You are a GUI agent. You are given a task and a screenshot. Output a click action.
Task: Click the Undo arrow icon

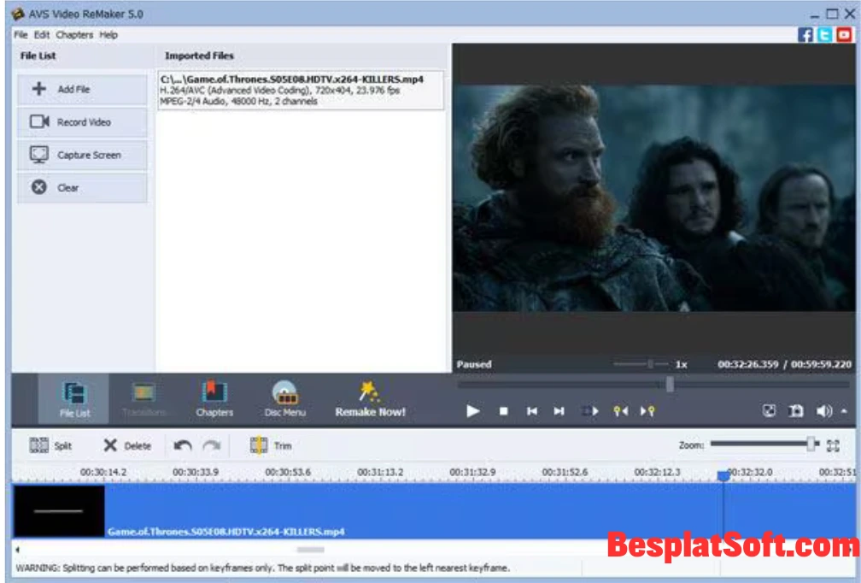tap(181, 445)
